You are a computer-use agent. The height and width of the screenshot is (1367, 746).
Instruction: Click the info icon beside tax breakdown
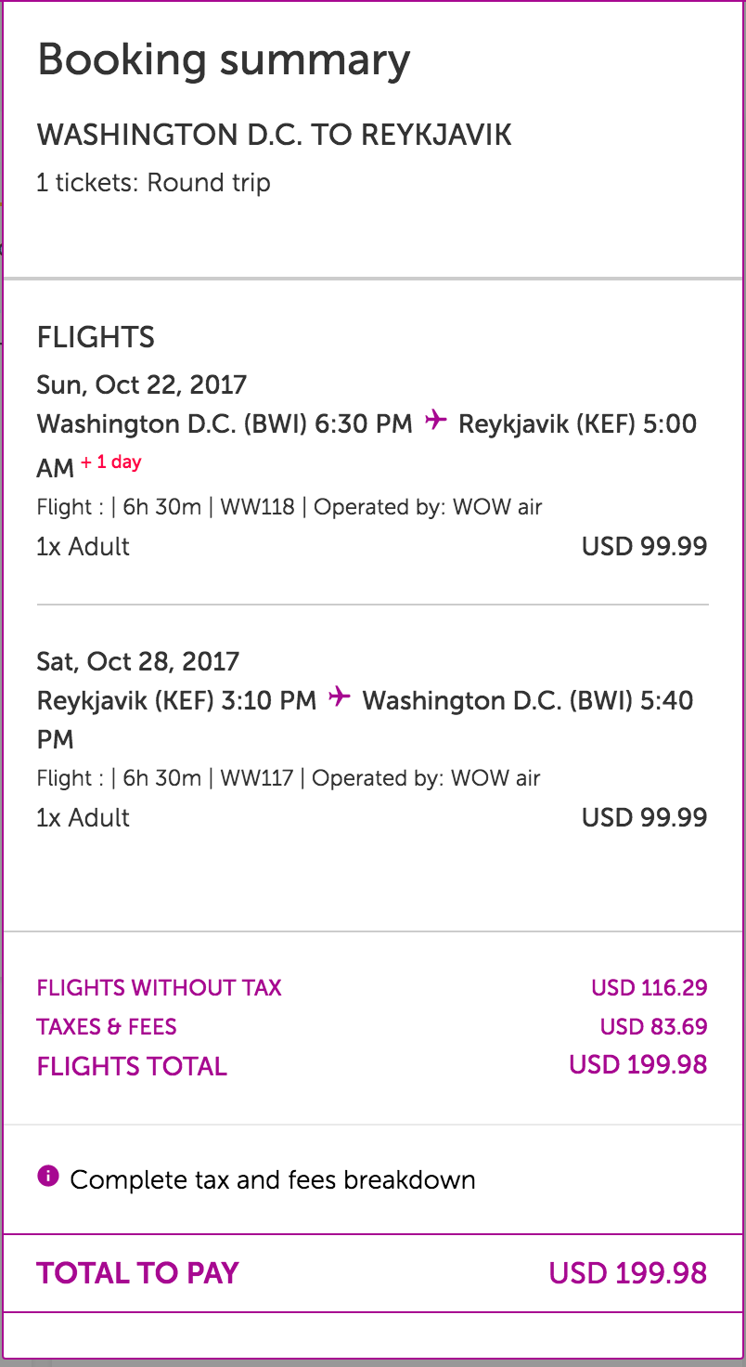coord(47,1178)
